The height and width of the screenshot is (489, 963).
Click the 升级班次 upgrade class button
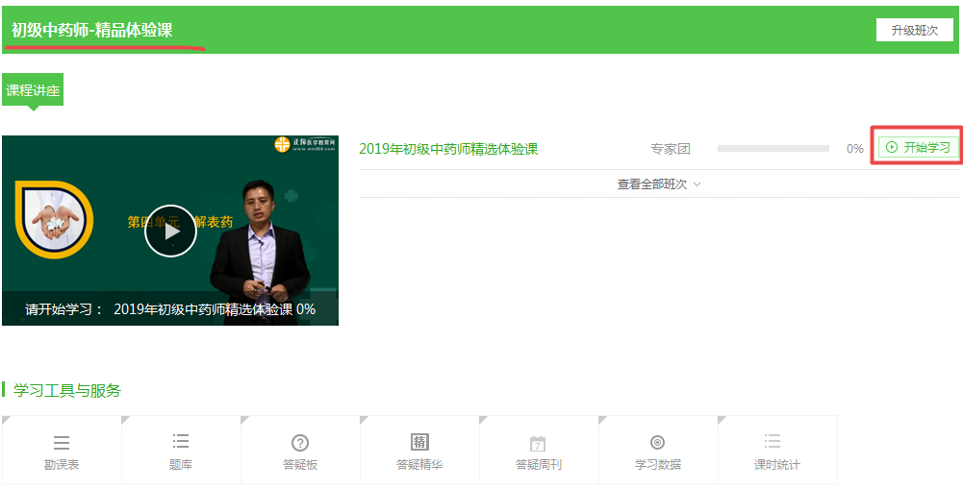coord(914,30)
